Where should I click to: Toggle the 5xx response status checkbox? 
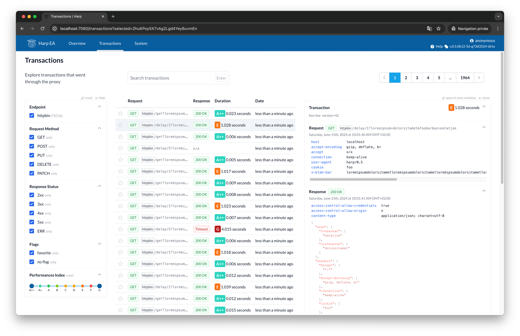point(32,222)
